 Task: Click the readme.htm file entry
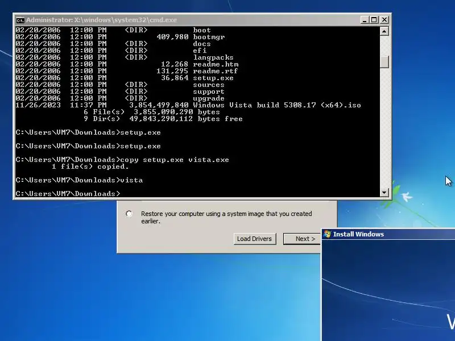pos(216,64)
